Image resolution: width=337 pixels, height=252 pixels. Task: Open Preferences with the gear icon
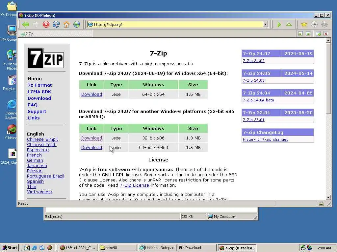click(x=324, y=24)
